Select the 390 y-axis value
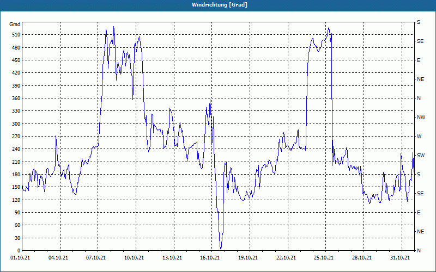The image size is (436, 272). click(x=16, y=85)
